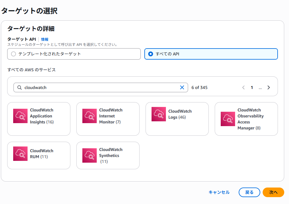Click the CloudWatch Synthetics icon

[x=89, y=155]
